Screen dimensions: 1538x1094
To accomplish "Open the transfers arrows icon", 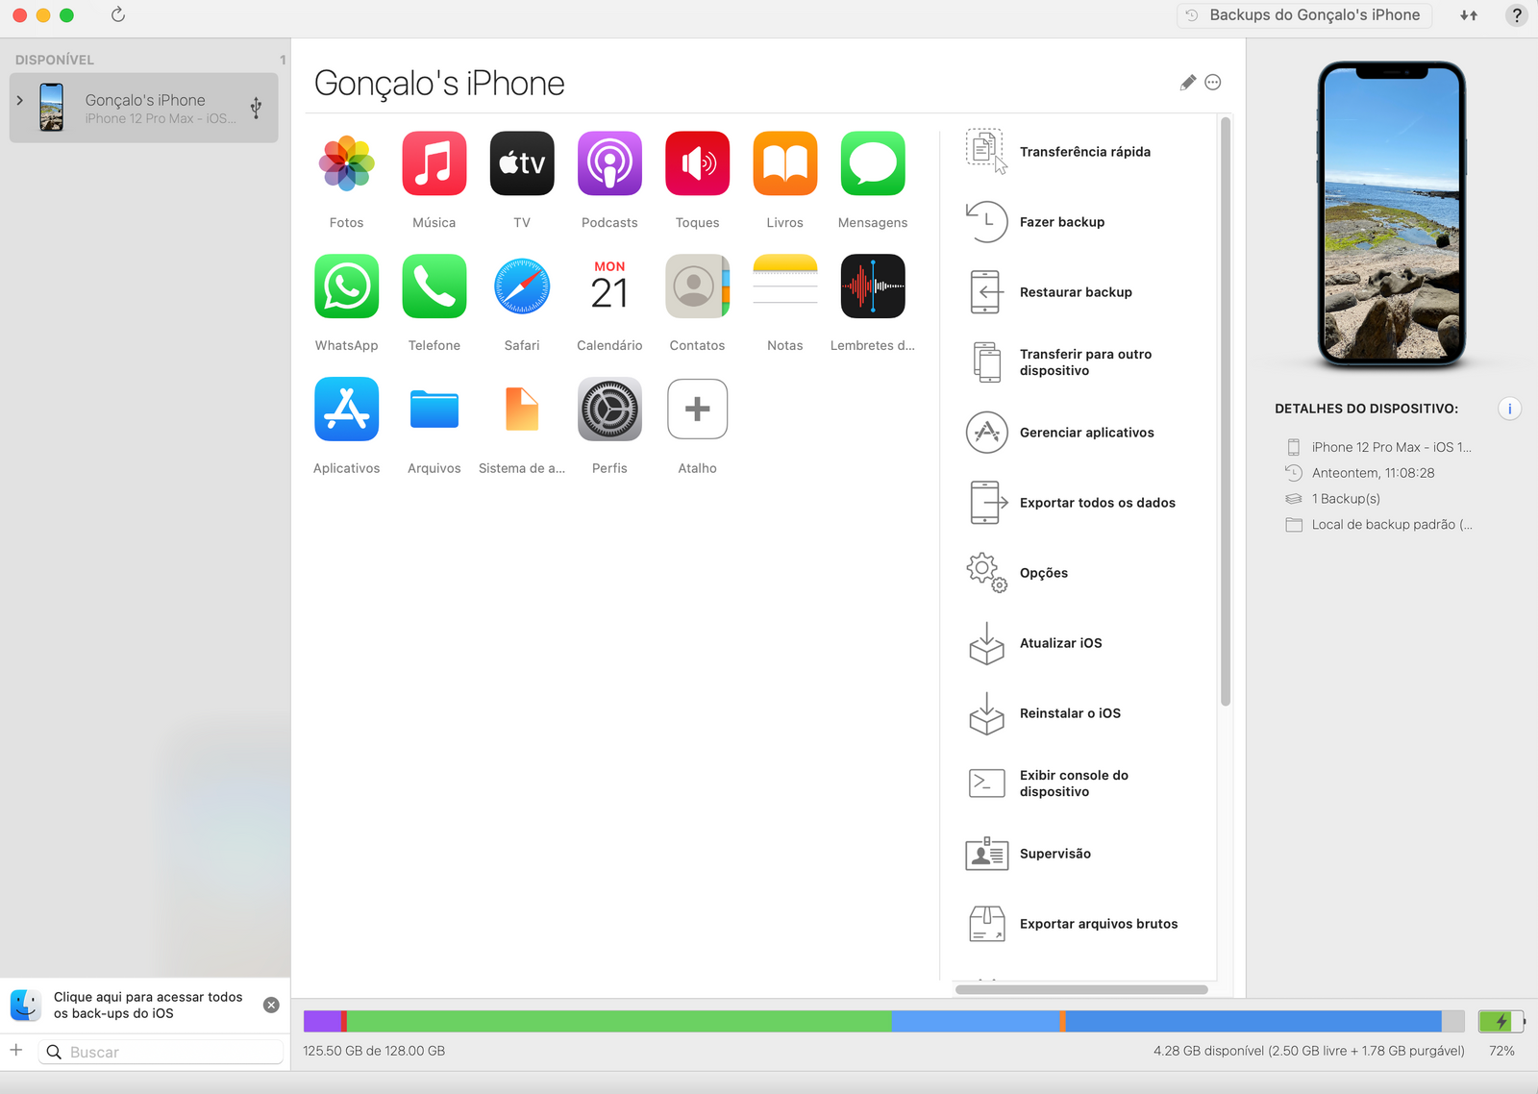I will click(x=1469, y=15).
